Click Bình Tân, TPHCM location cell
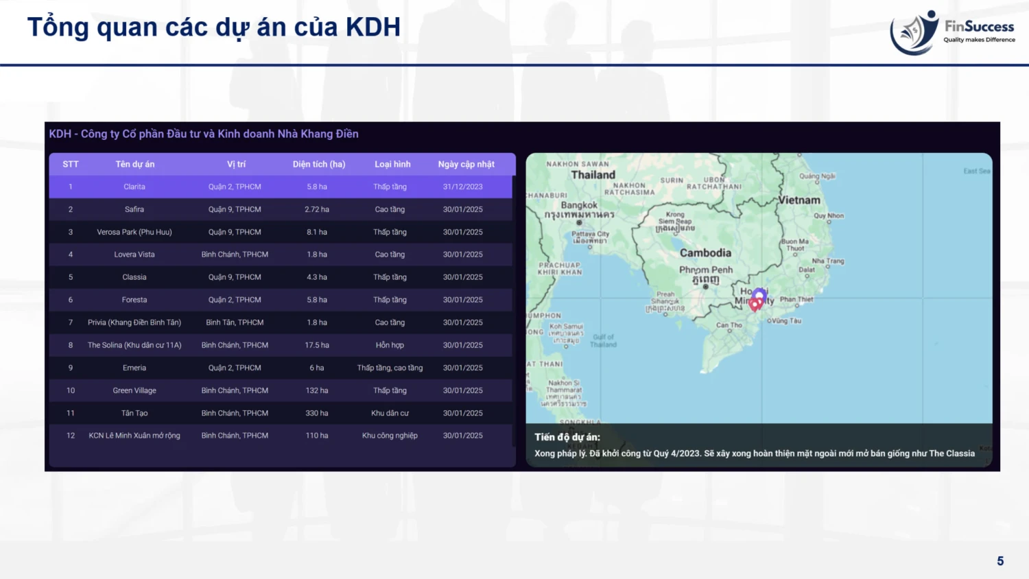 tap(235, 322)
